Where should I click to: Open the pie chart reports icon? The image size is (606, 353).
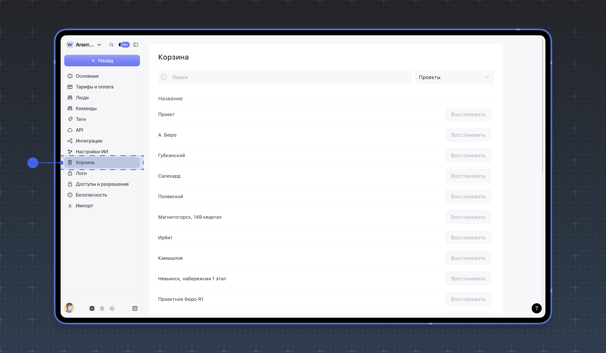[x=112, y=308]
